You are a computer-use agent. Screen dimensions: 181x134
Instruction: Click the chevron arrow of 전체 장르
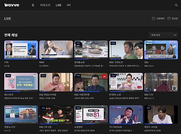coord(175,35)
